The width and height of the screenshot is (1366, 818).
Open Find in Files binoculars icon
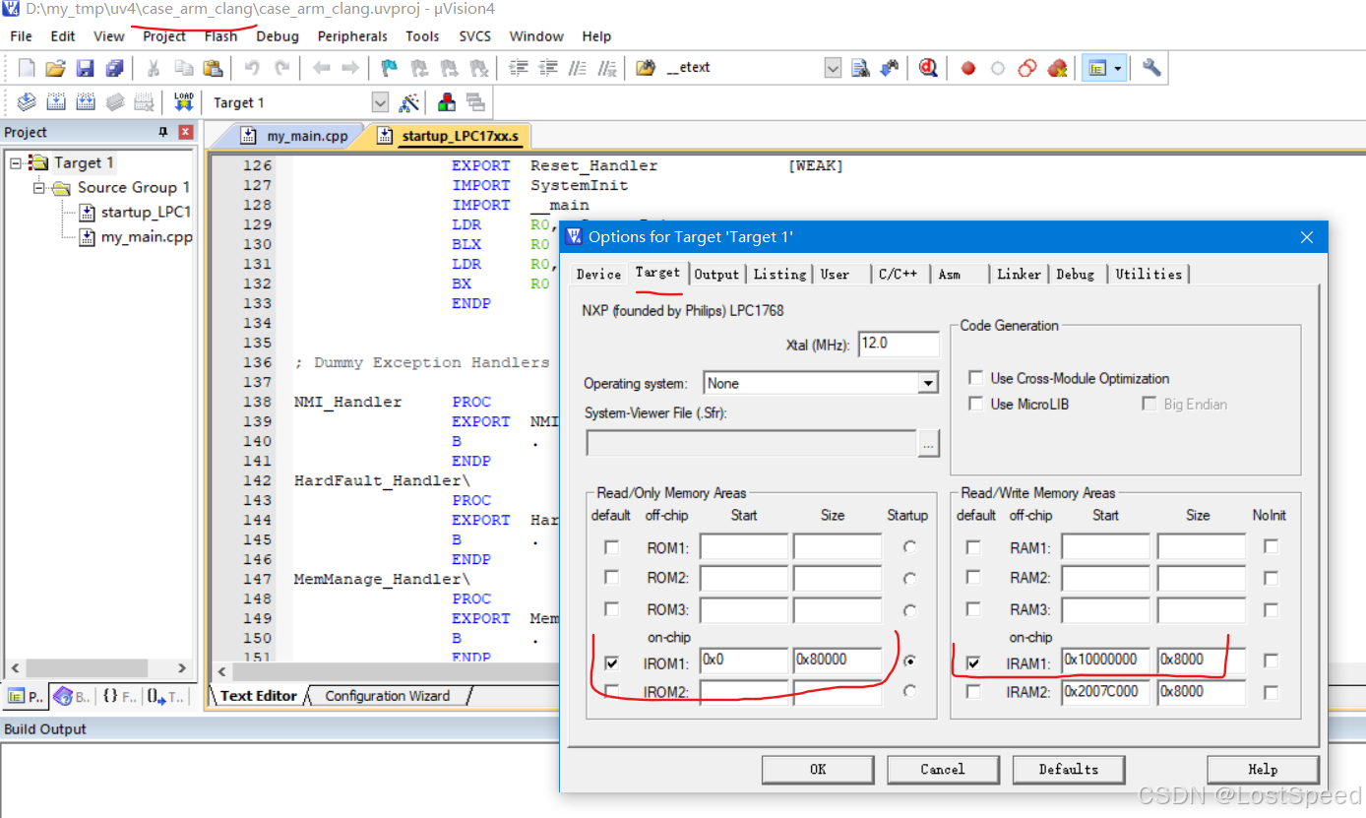(646, 68)
